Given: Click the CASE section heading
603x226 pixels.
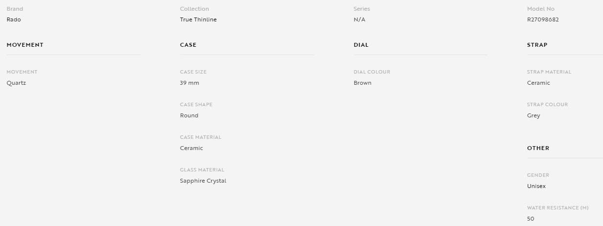Looking at the screenshot, I should (188, 45).
